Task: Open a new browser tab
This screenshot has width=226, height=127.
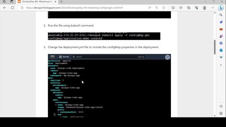Action: (x=61, y=1)
